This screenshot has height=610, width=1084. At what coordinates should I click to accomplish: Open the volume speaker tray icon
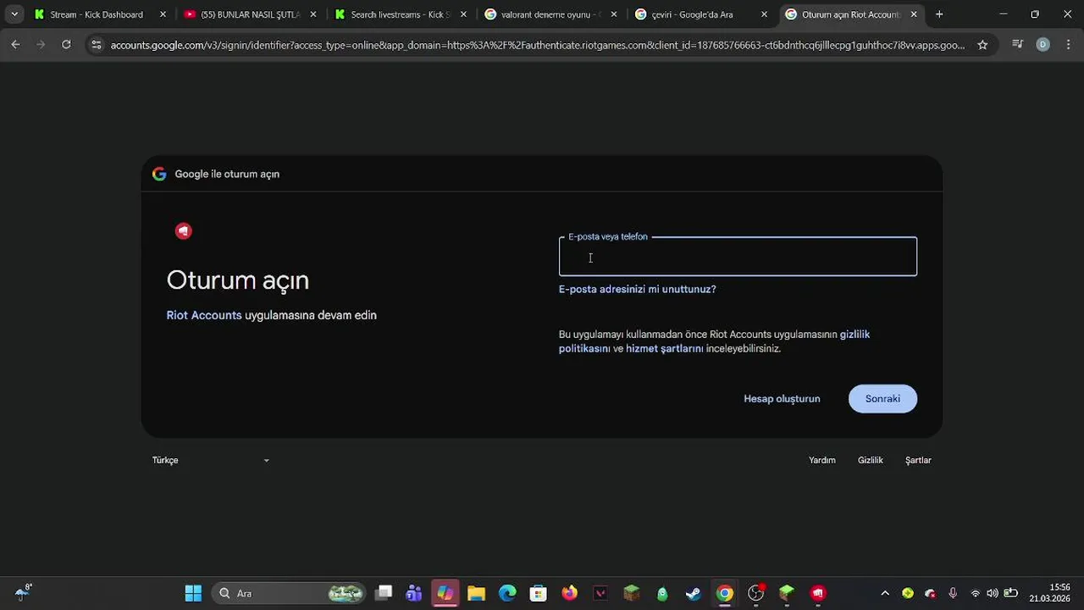993,593
